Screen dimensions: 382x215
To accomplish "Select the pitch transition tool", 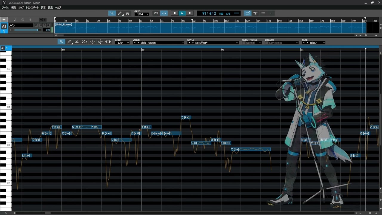I will (100, 42).
